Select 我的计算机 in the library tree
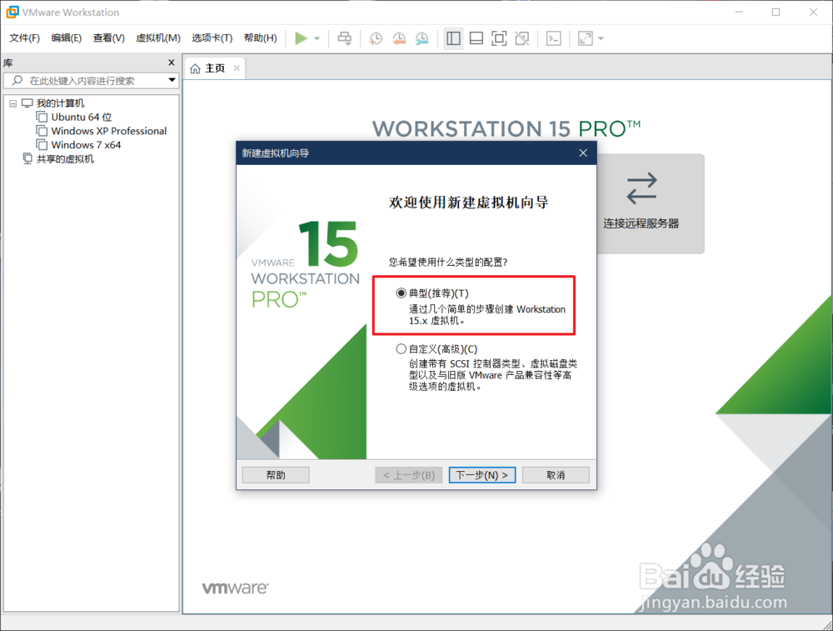 tap(60, 103)
